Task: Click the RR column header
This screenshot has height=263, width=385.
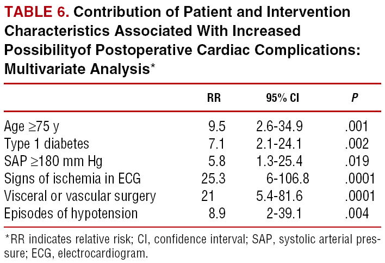Action: [214, 99]
